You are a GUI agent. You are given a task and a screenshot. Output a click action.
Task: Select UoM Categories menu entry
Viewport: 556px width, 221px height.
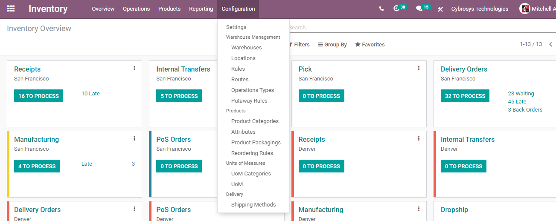(253, 173)
